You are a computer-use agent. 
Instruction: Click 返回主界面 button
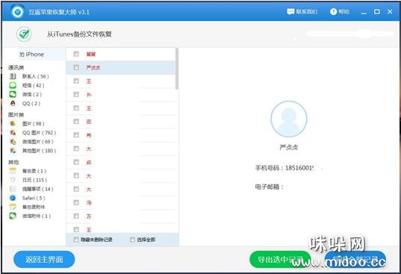point(44,259)
